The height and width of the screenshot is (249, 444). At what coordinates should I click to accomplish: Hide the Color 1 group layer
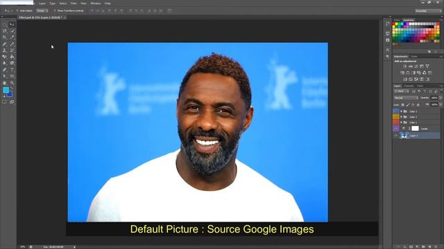(x=396, y=122)
